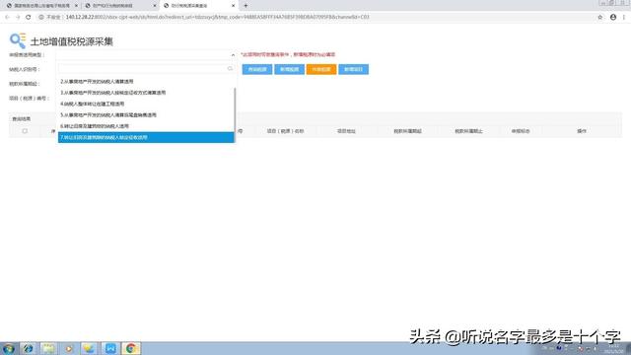Viewport: 631px width, 355px height.
Task: Open a new browser tab with plus
Action: [245, 6]
